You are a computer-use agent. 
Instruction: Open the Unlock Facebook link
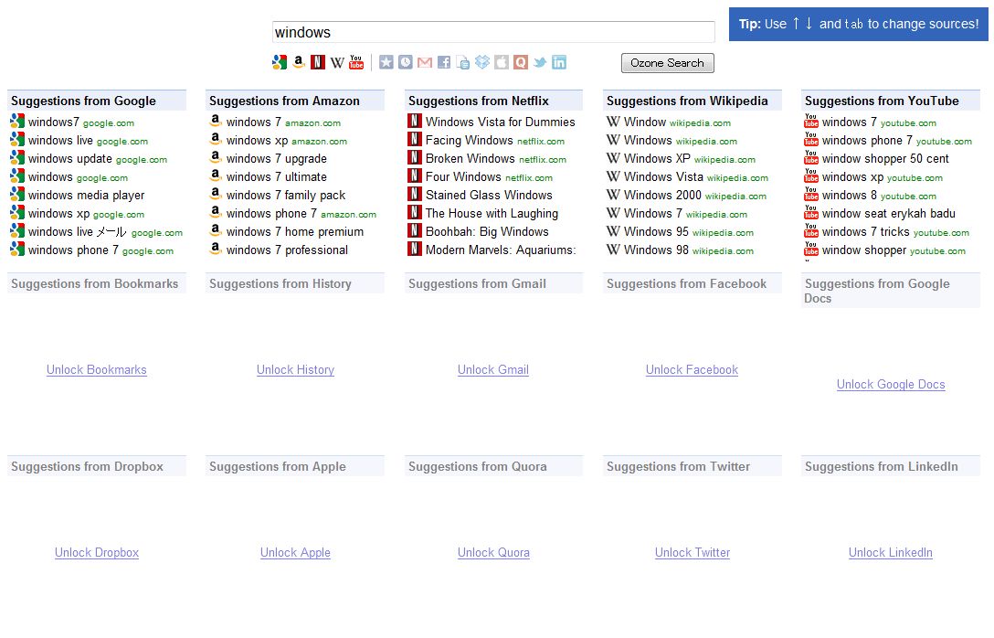tap(693, 370)
